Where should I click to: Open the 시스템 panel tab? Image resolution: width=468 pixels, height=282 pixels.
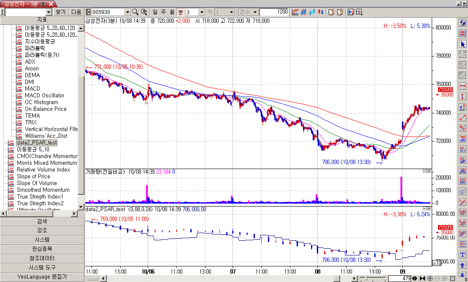[42, 239]
